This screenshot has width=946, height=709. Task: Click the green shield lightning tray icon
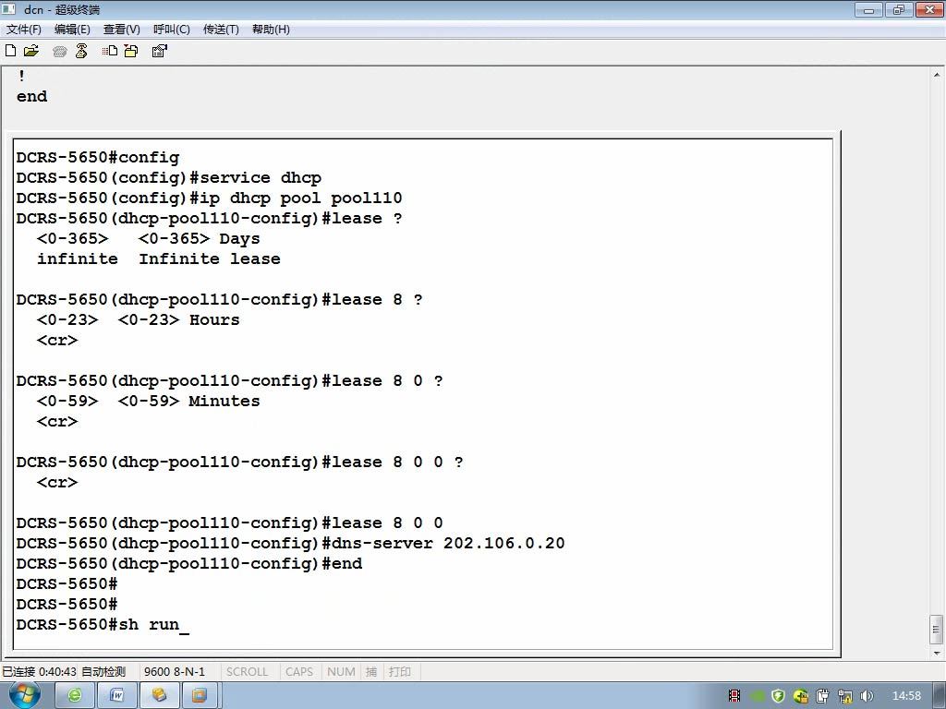click(x=778, y=696)
